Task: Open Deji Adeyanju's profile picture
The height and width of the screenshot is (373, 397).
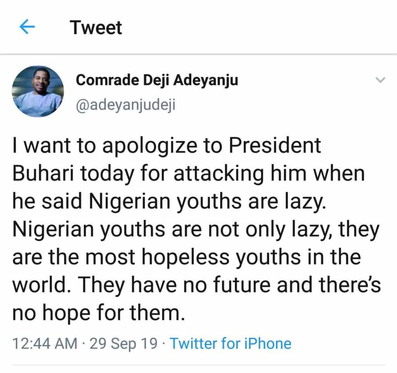Action: point(38,91)
